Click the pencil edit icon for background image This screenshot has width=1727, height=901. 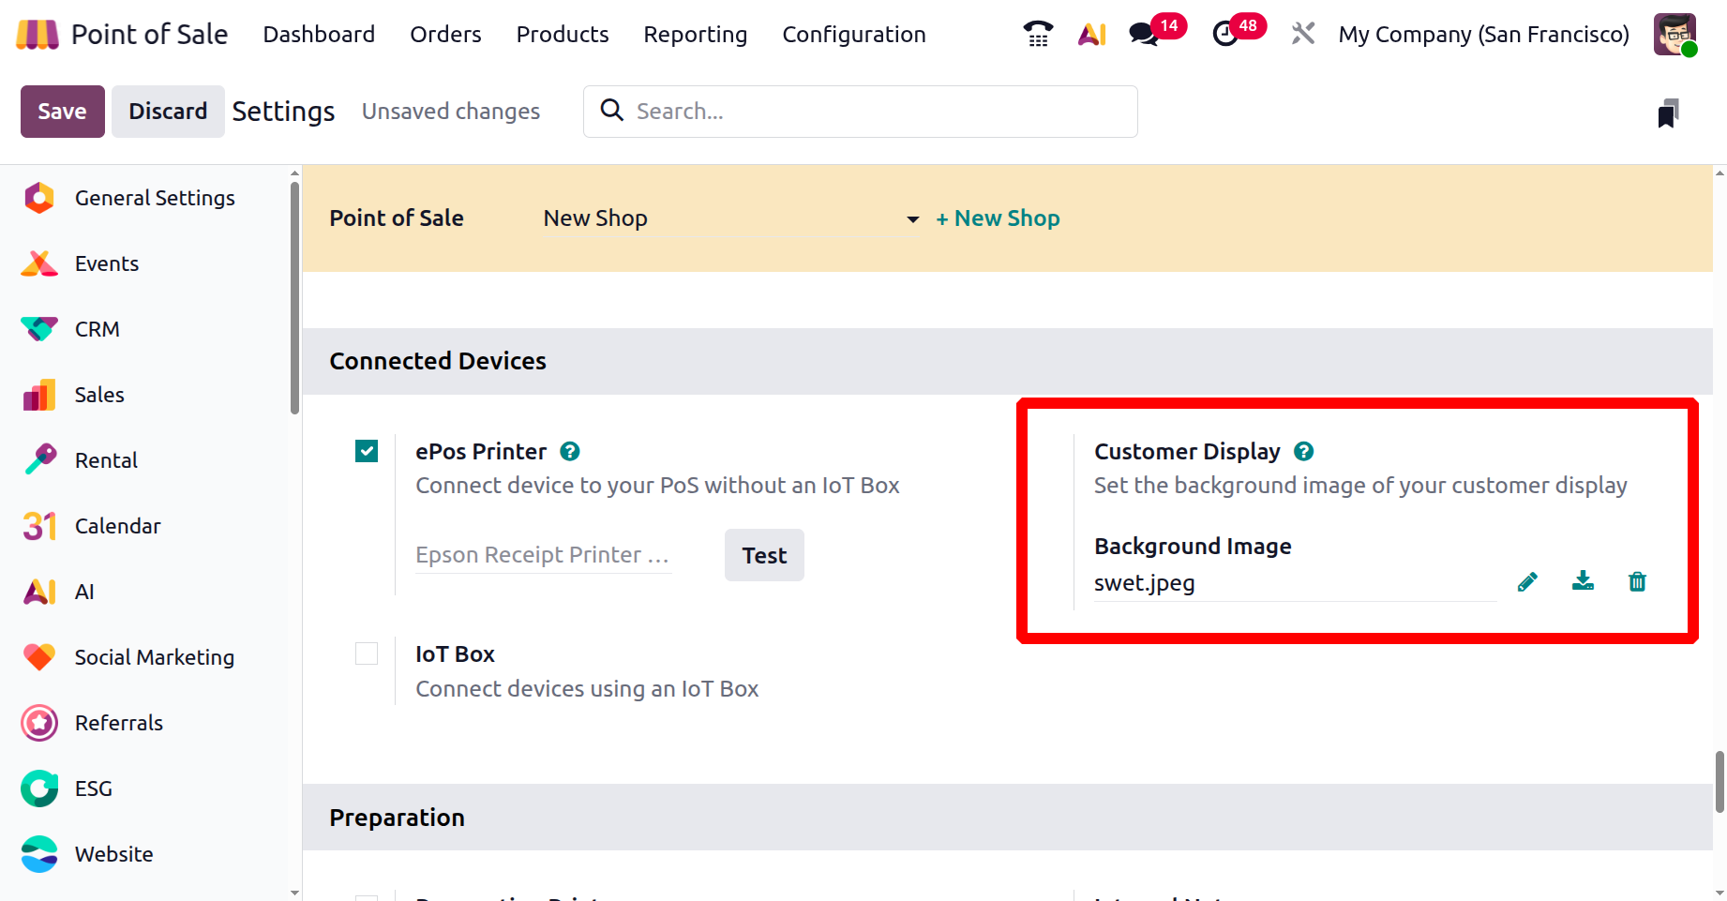[1527, 582]
